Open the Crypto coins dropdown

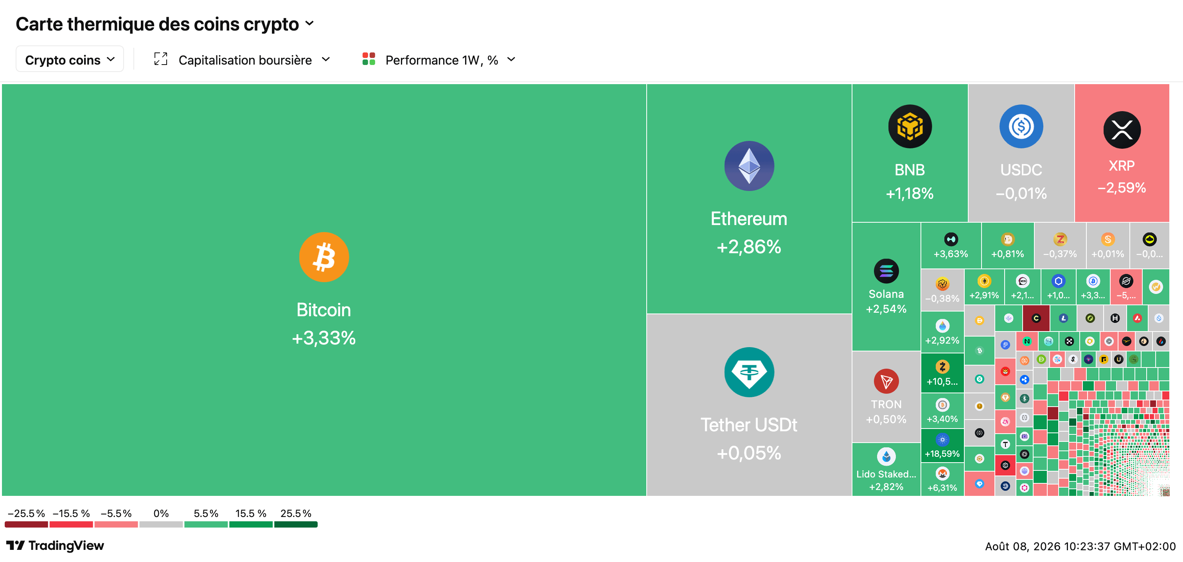[70, 59]
